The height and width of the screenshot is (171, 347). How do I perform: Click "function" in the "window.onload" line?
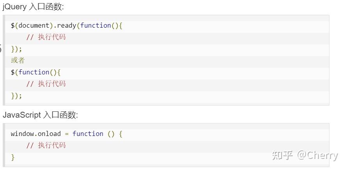(x=88, y=134)
